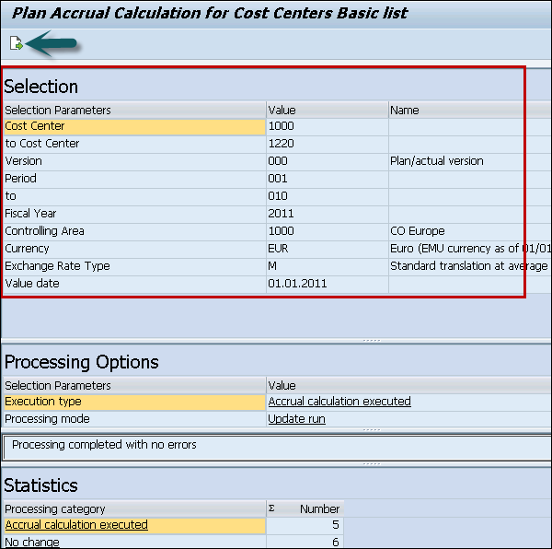Click the export document icon in toolbar

[16, 43]
